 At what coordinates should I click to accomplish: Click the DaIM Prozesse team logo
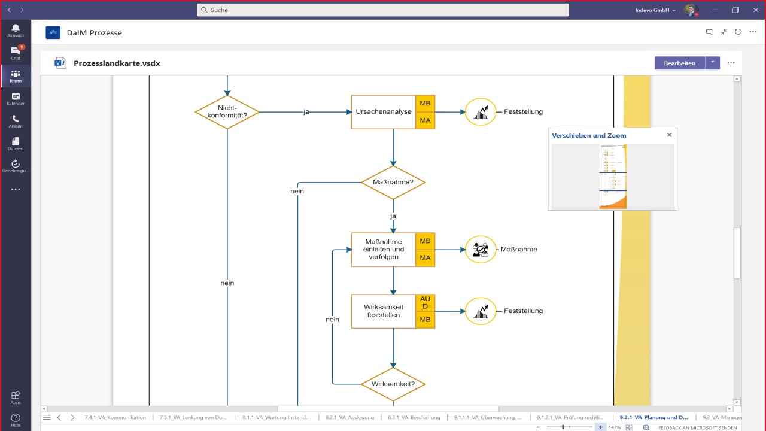[53, 32]
